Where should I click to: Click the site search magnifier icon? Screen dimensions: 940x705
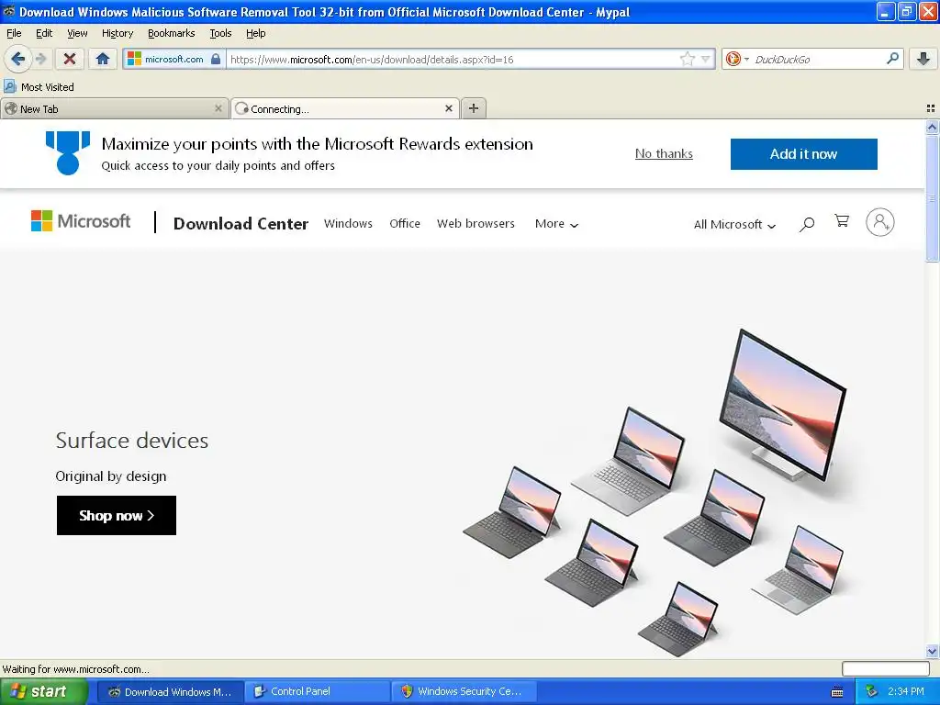point(807,224)
